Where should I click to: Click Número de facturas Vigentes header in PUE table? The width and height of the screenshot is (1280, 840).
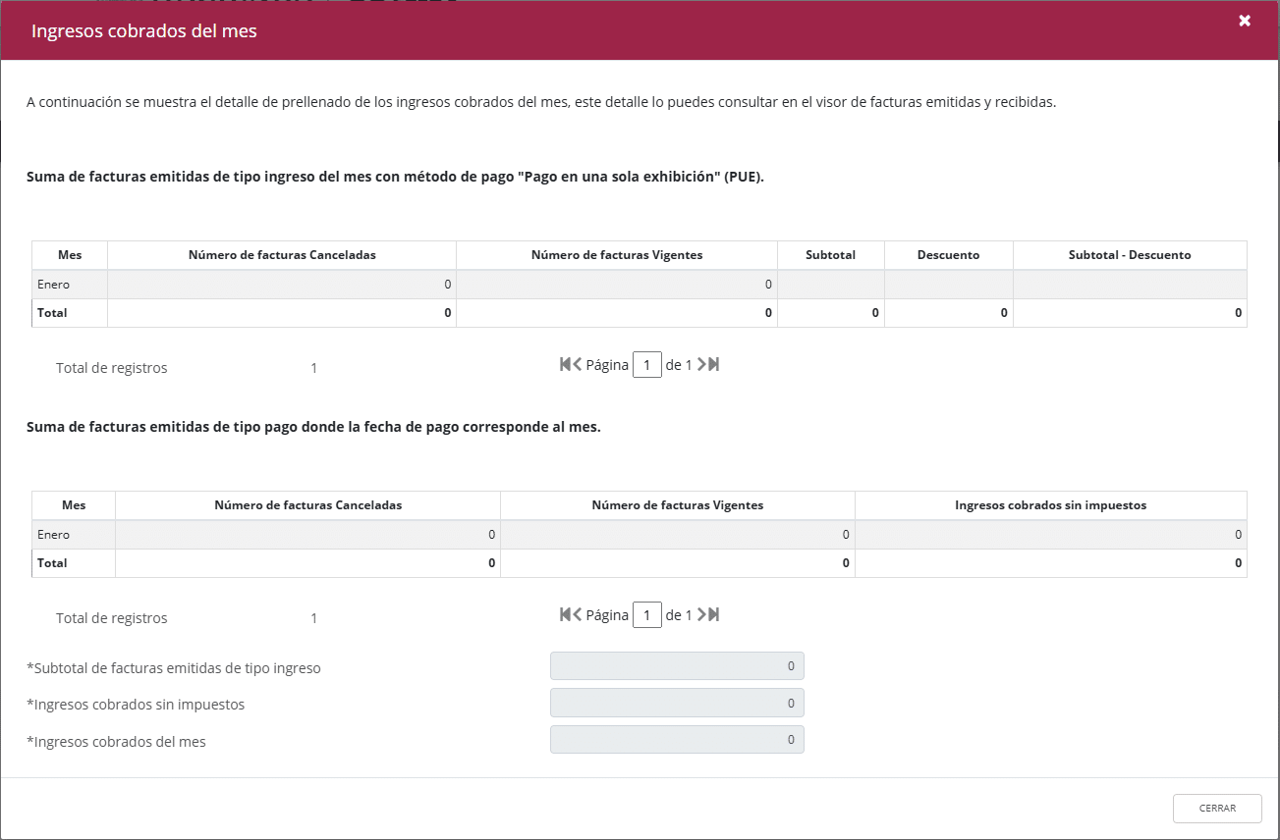(617, 255)
